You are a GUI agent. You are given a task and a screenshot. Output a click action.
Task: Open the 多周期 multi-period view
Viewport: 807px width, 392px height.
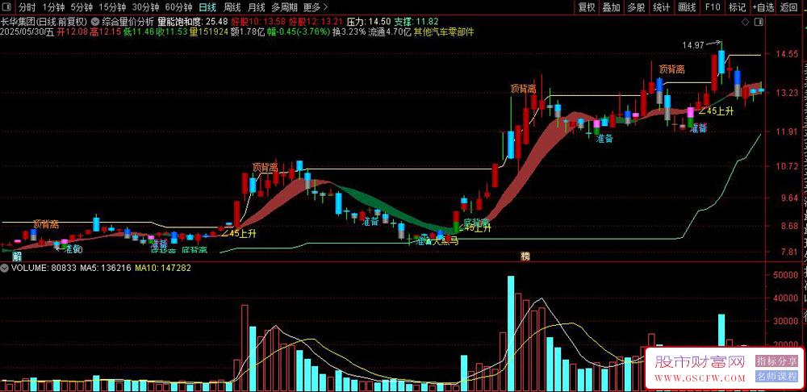tap(285, 8)
